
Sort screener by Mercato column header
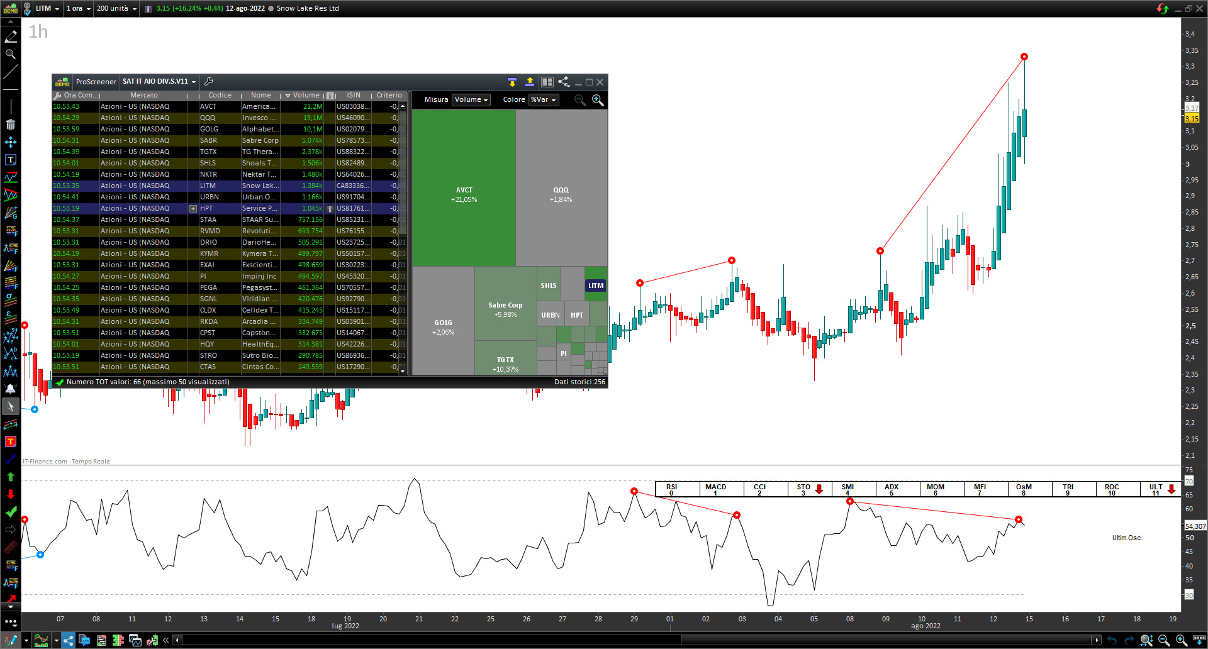(x=144, y=96)
